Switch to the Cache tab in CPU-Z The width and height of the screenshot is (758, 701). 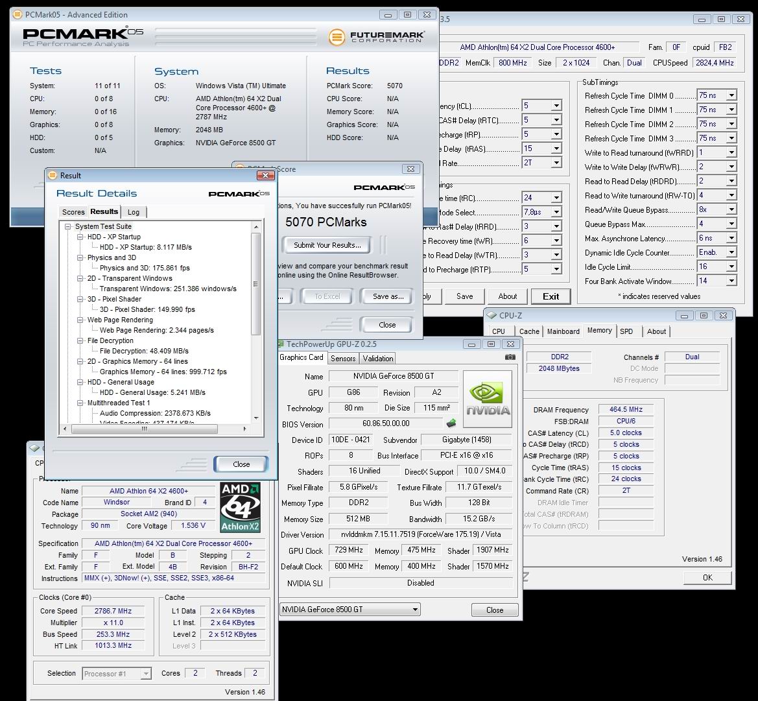pyautogui.click(x=529, y=331)
